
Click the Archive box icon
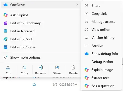(x=87, y=46)
